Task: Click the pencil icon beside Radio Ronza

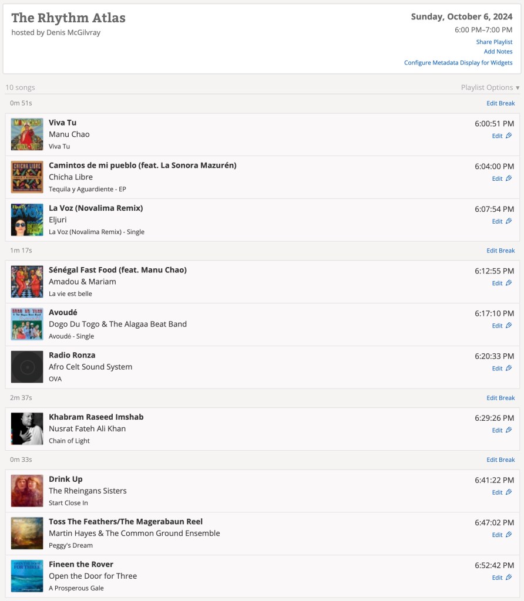Action: [509, 368]
